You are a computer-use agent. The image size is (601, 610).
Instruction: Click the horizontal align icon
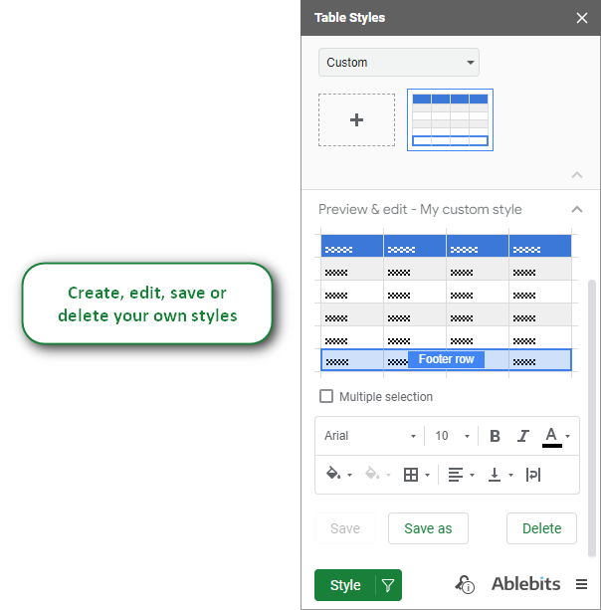point(456,475)
